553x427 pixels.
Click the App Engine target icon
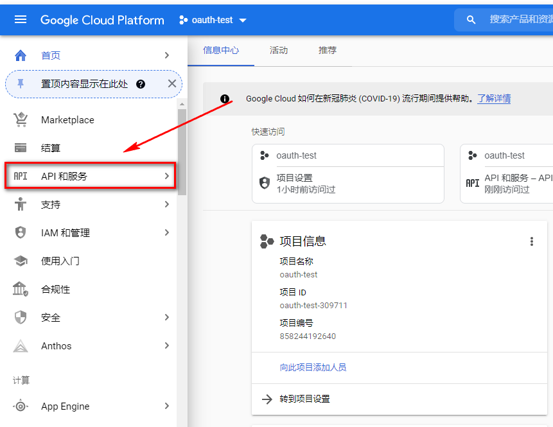click(x=21, y=406)
